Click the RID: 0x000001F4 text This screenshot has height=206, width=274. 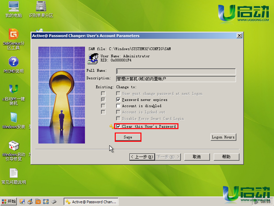click(116, 60)
